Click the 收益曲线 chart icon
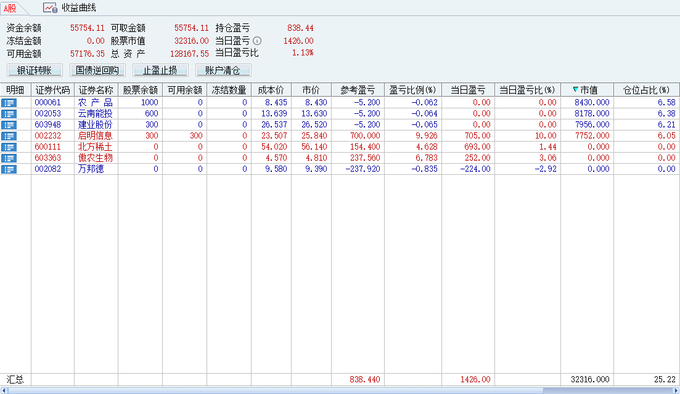This screenshot has height=394, width=680. (50, 8)
